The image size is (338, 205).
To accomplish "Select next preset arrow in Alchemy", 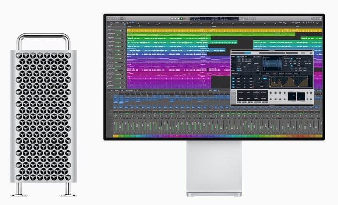I will [x=284, y=53].
